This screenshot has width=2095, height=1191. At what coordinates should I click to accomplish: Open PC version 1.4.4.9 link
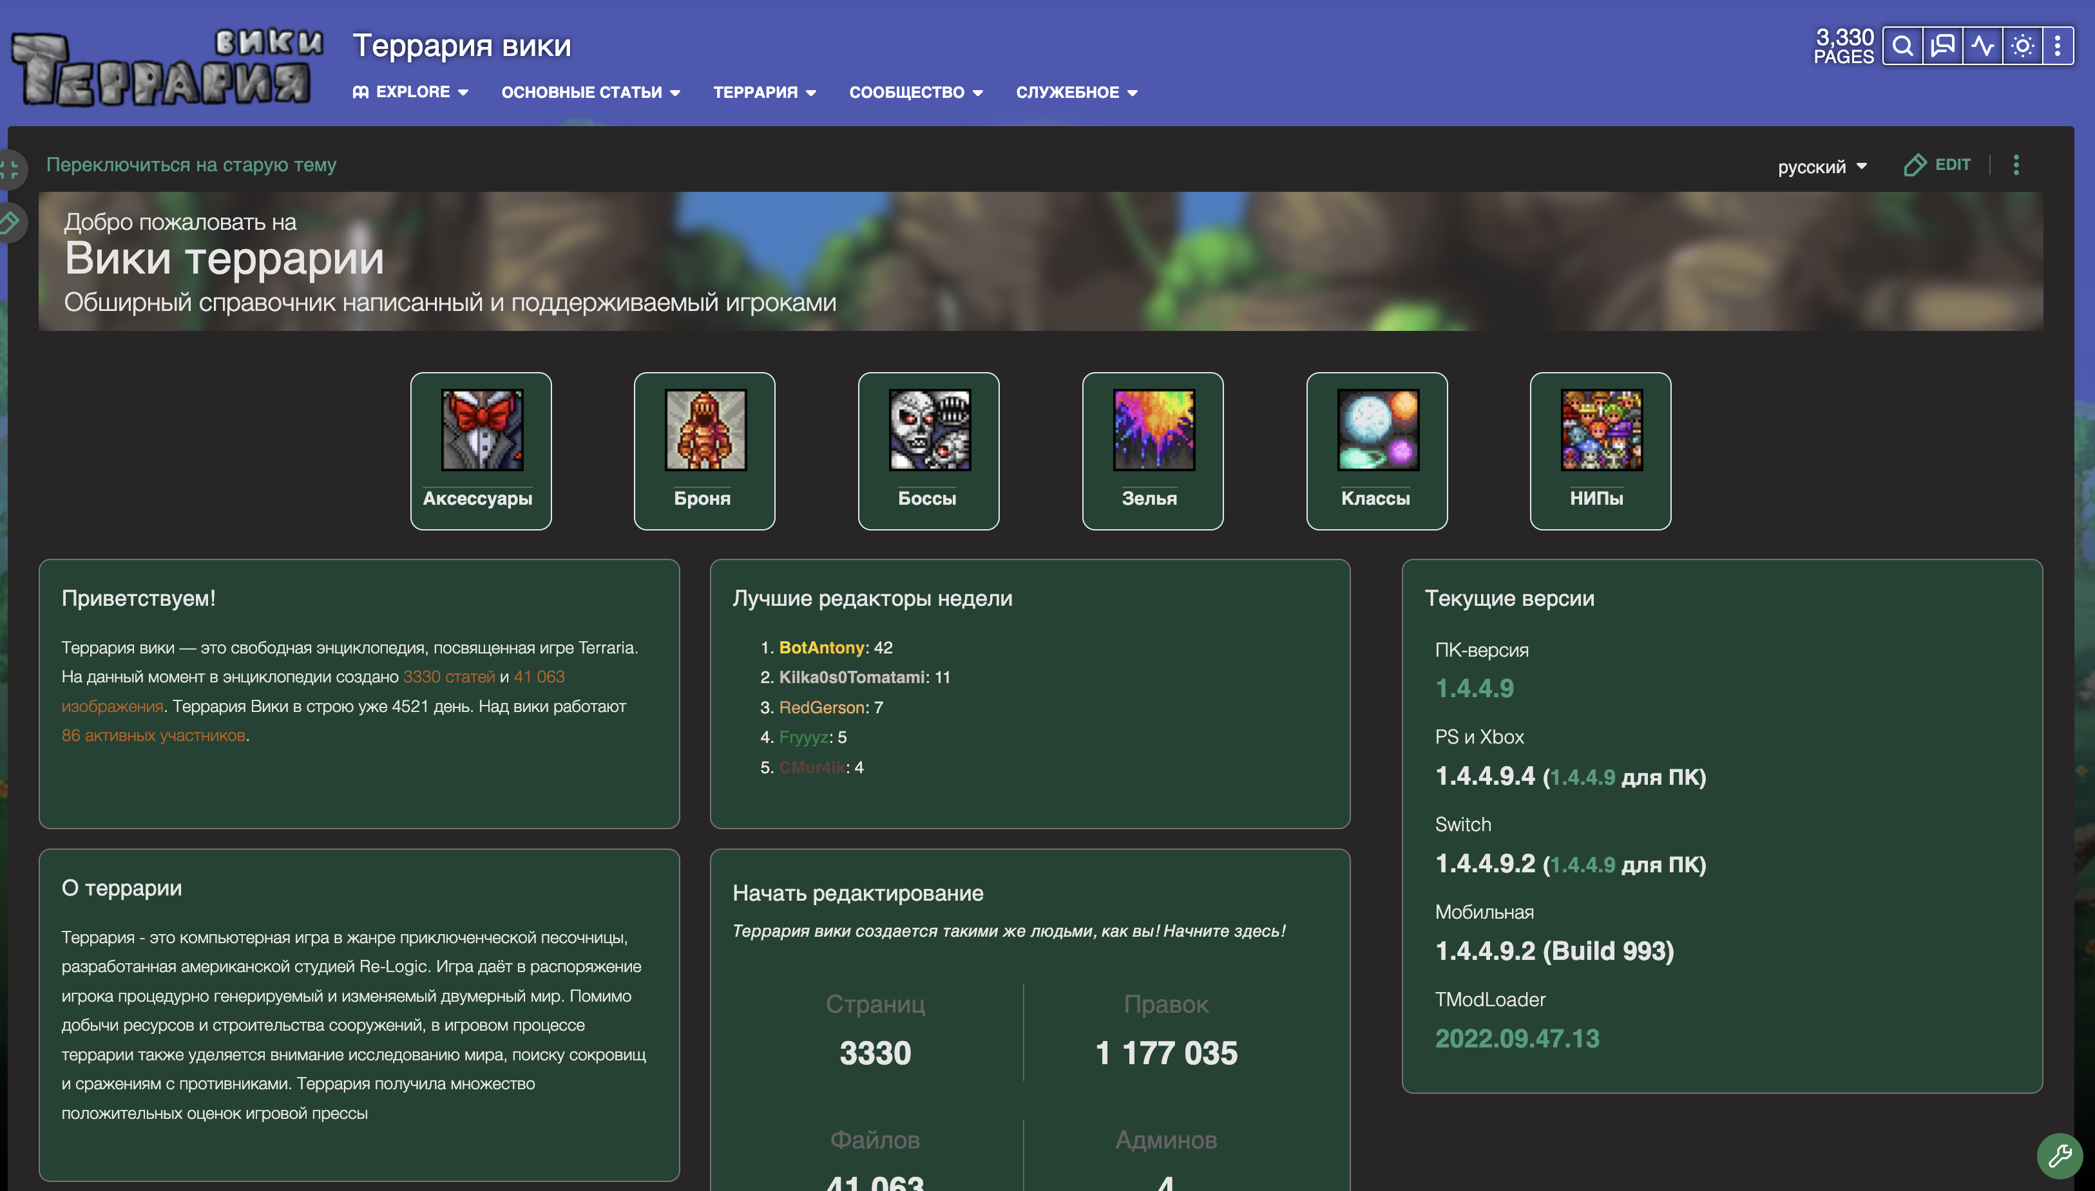1474,689
